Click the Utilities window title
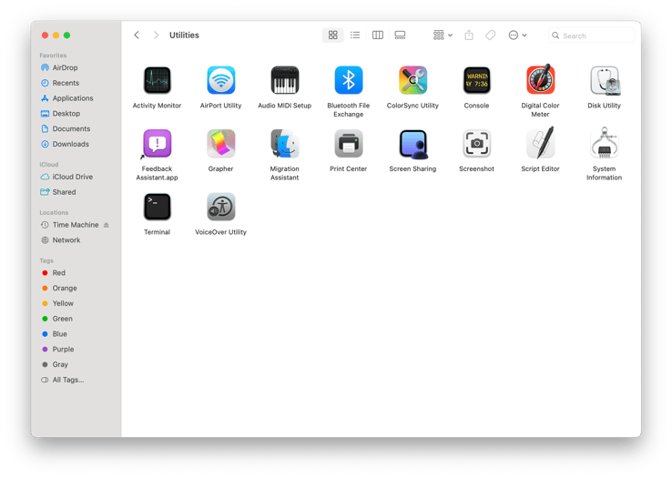672x478 pixels. tap(184, 36)
